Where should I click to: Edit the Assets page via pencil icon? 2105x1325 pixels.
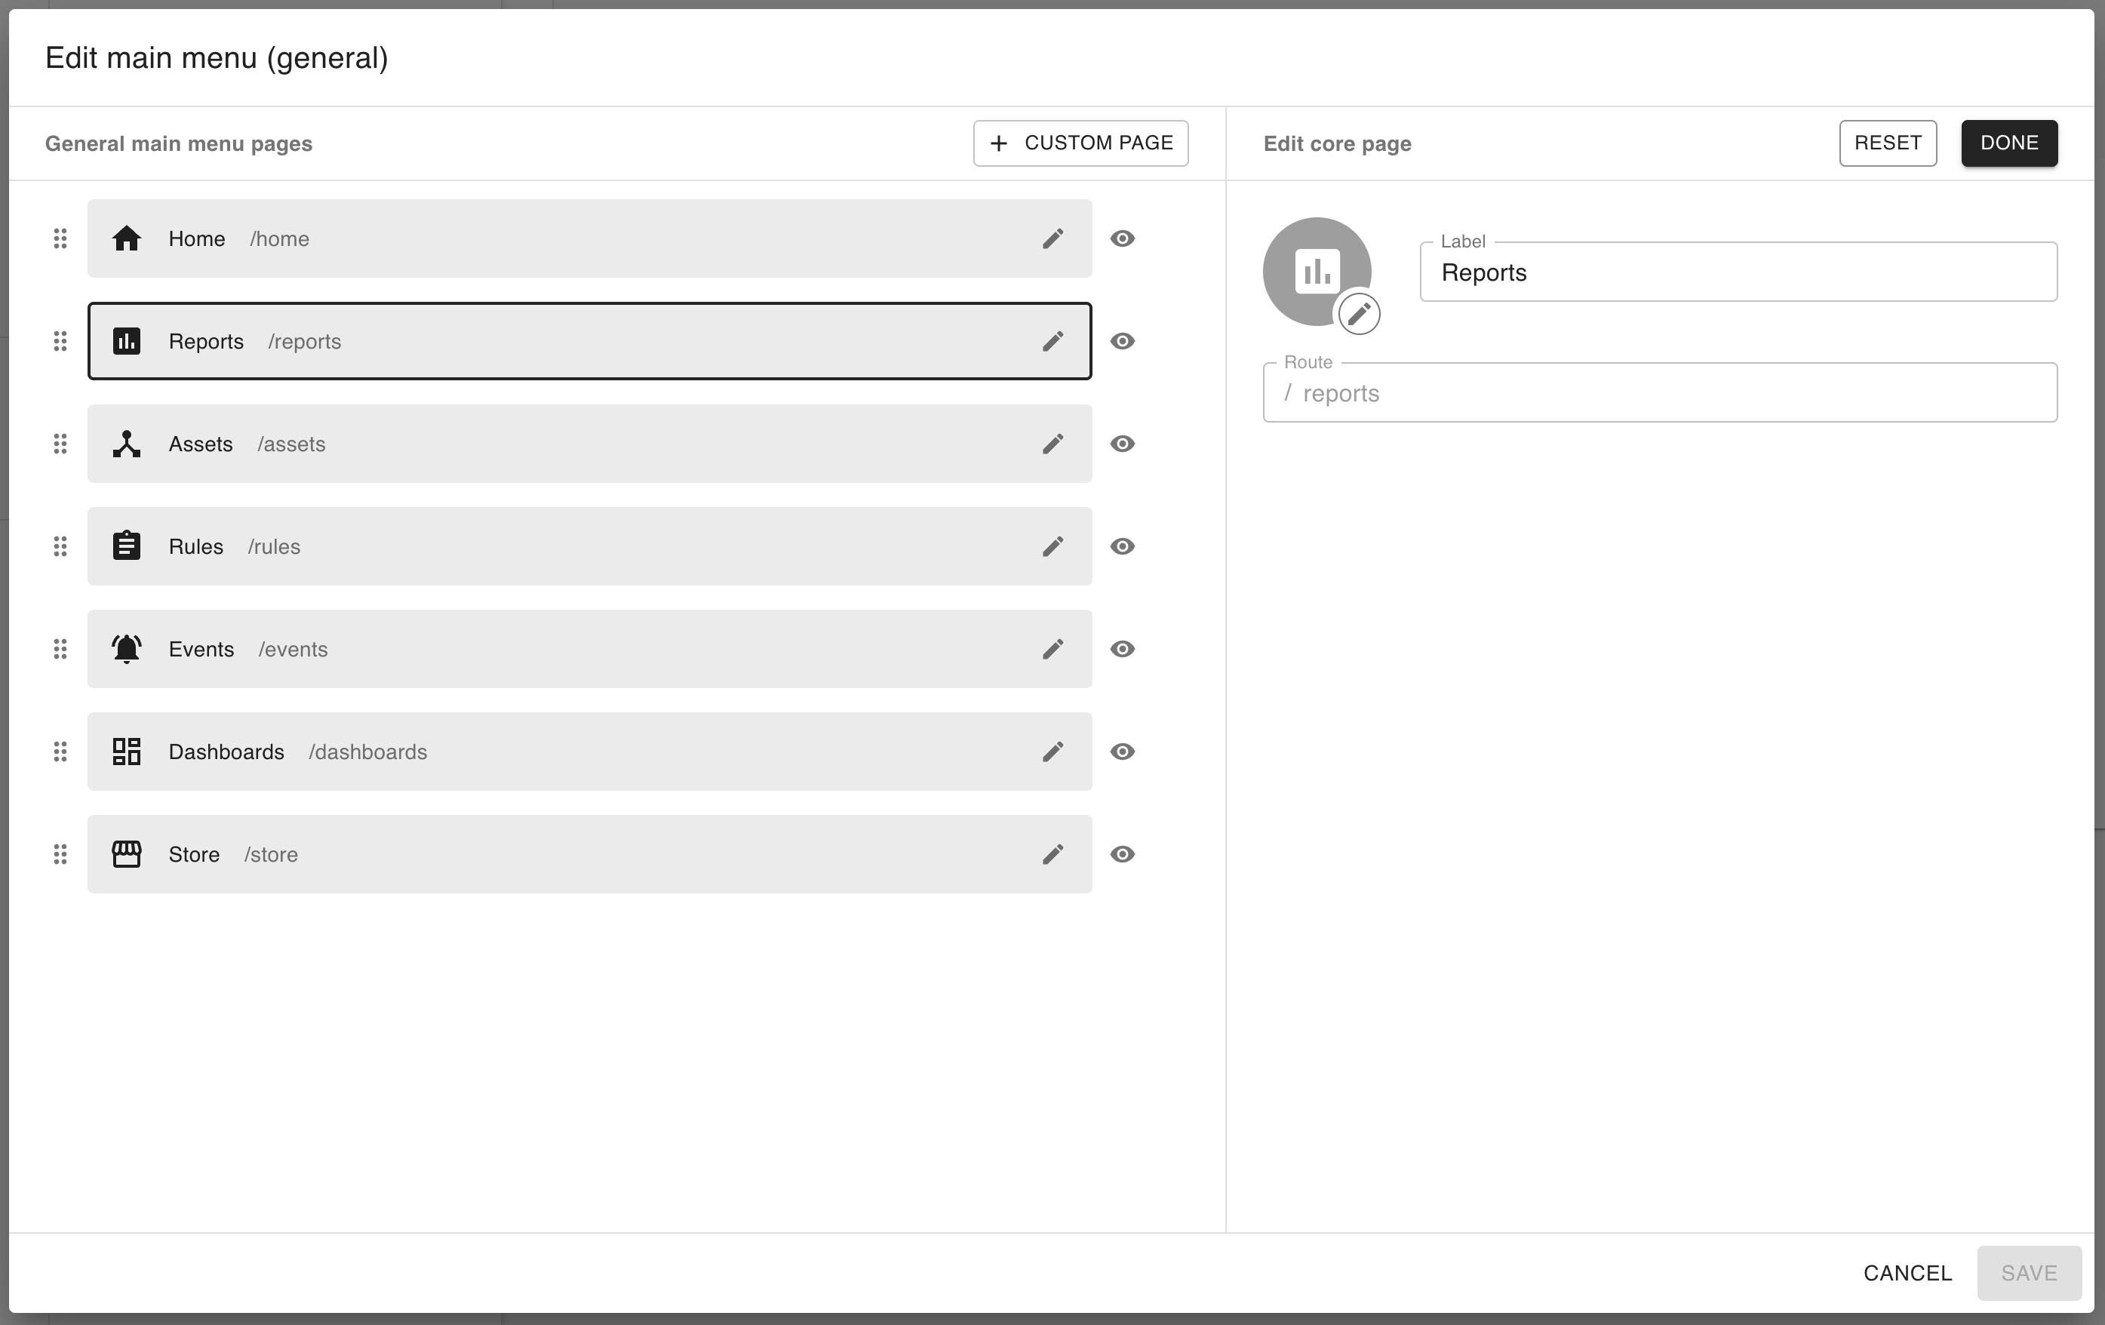(x=1052, y=444)
